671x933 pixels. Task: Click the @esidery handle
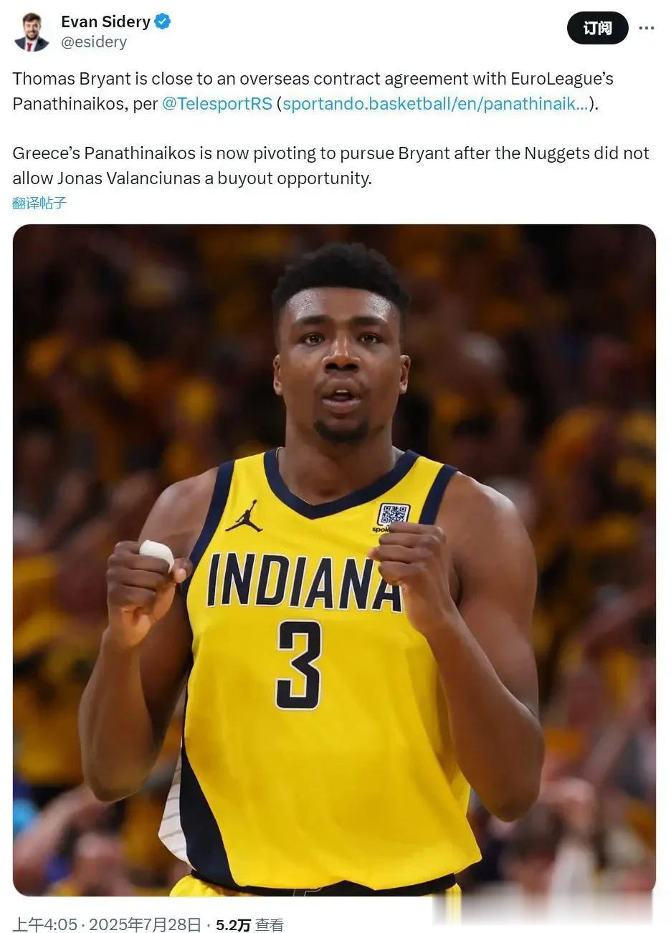94,42
